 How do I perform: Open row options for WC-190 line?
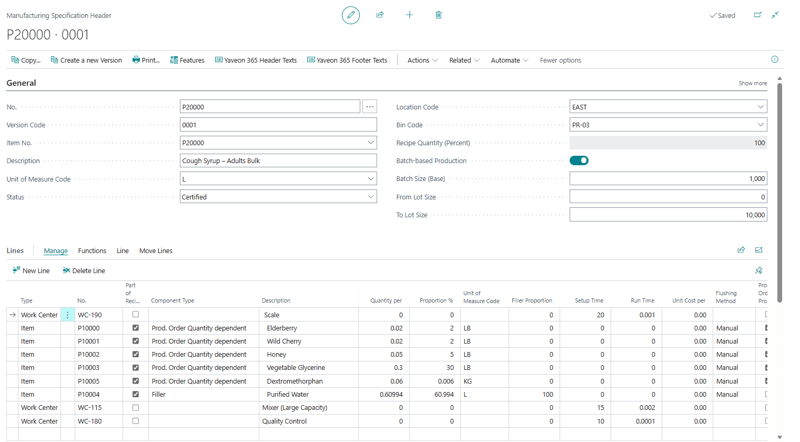pos(67,315)
